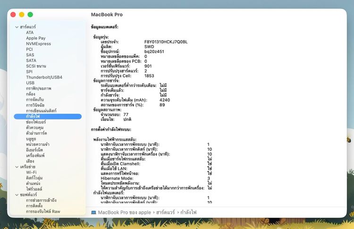Select การติดตั้ง in the sidebar
The width and height of the screenshot is (354, 229).
pos(34,206)
